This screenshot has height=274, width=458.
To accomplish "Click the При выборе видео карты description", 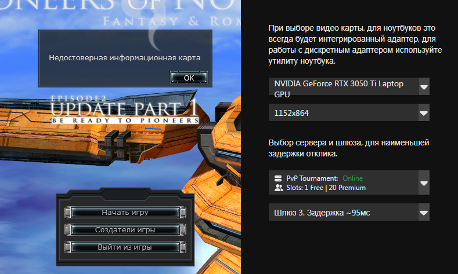I will click(355, 45).
